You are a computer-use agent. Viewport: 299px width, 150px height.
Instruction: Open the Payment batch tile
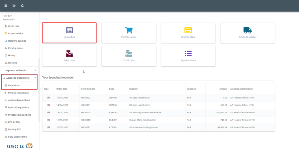pos(188,56)
